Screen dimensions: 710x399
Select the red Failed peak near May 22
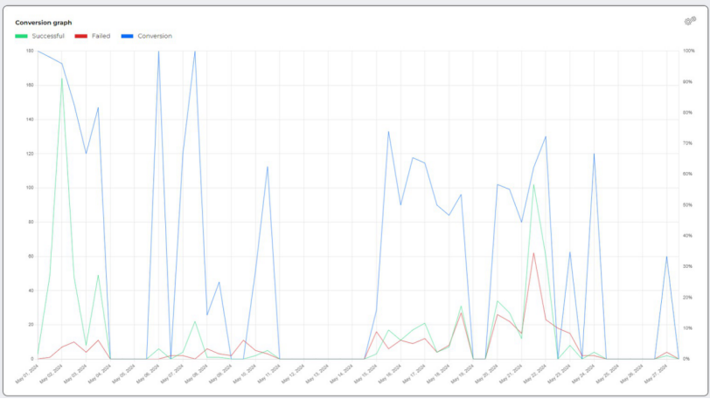click(533, 253)
